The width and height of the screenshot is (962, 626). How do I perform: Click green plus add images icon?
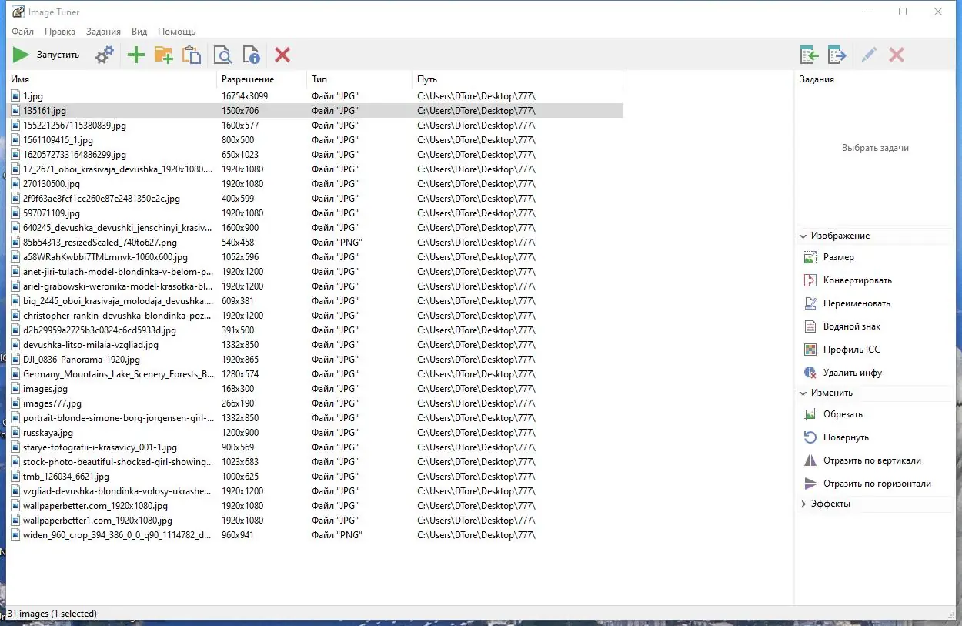[136, 55]
